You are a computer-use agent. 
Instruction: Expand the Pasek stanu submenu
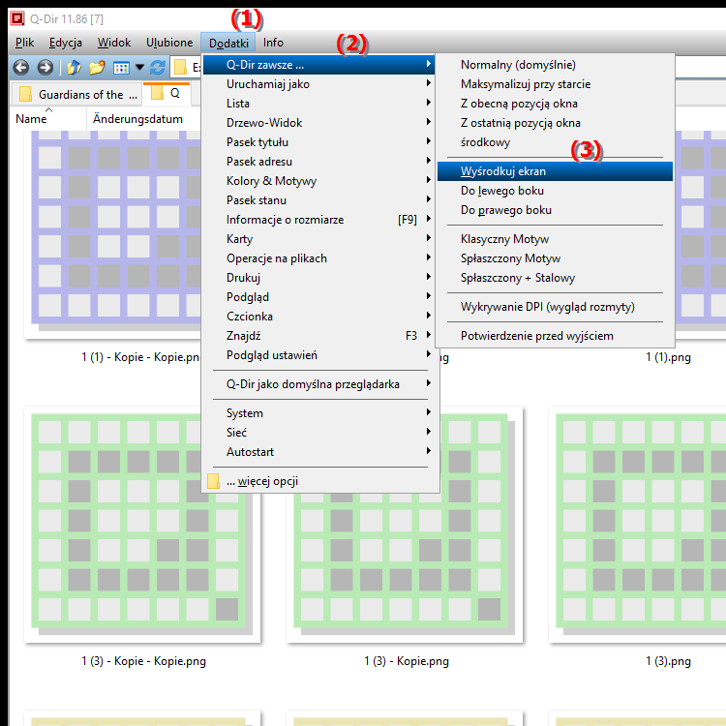318,200
